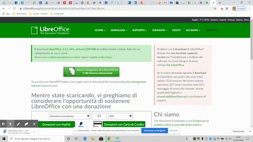Expand download item options chevron
This screenshot has height=142, width=253.
(34, 132)
